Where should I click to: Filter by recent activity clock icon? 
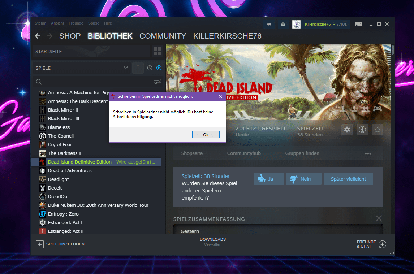[150, 68]
